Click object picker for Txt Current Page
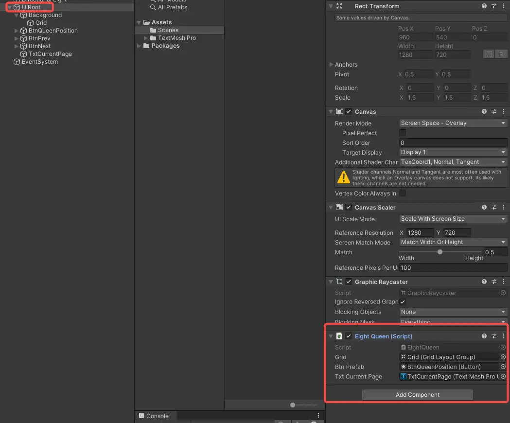Viewport: 510px width, 423px height. pyautogui.click(x=503, y=377)
